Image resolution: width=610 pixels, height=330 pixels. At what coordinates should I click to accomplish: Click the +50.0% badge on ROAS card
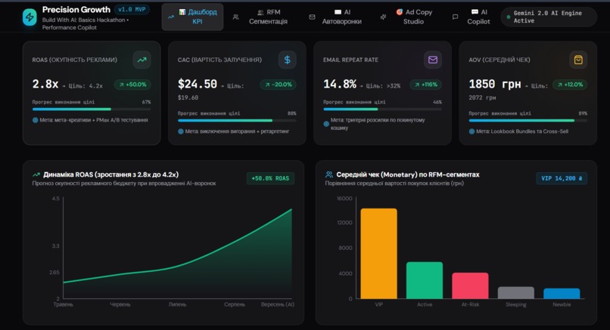point(132,85)
